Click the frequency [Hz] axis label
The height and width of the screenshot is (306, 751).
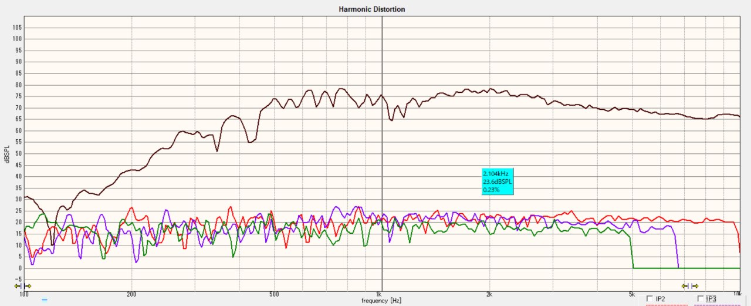point(382,301)
